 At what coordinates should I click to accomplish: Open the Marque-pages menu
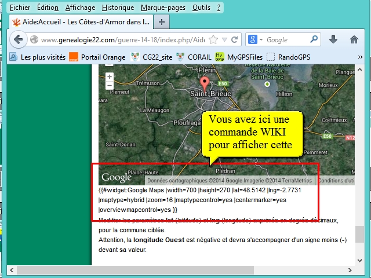[163, 8]
